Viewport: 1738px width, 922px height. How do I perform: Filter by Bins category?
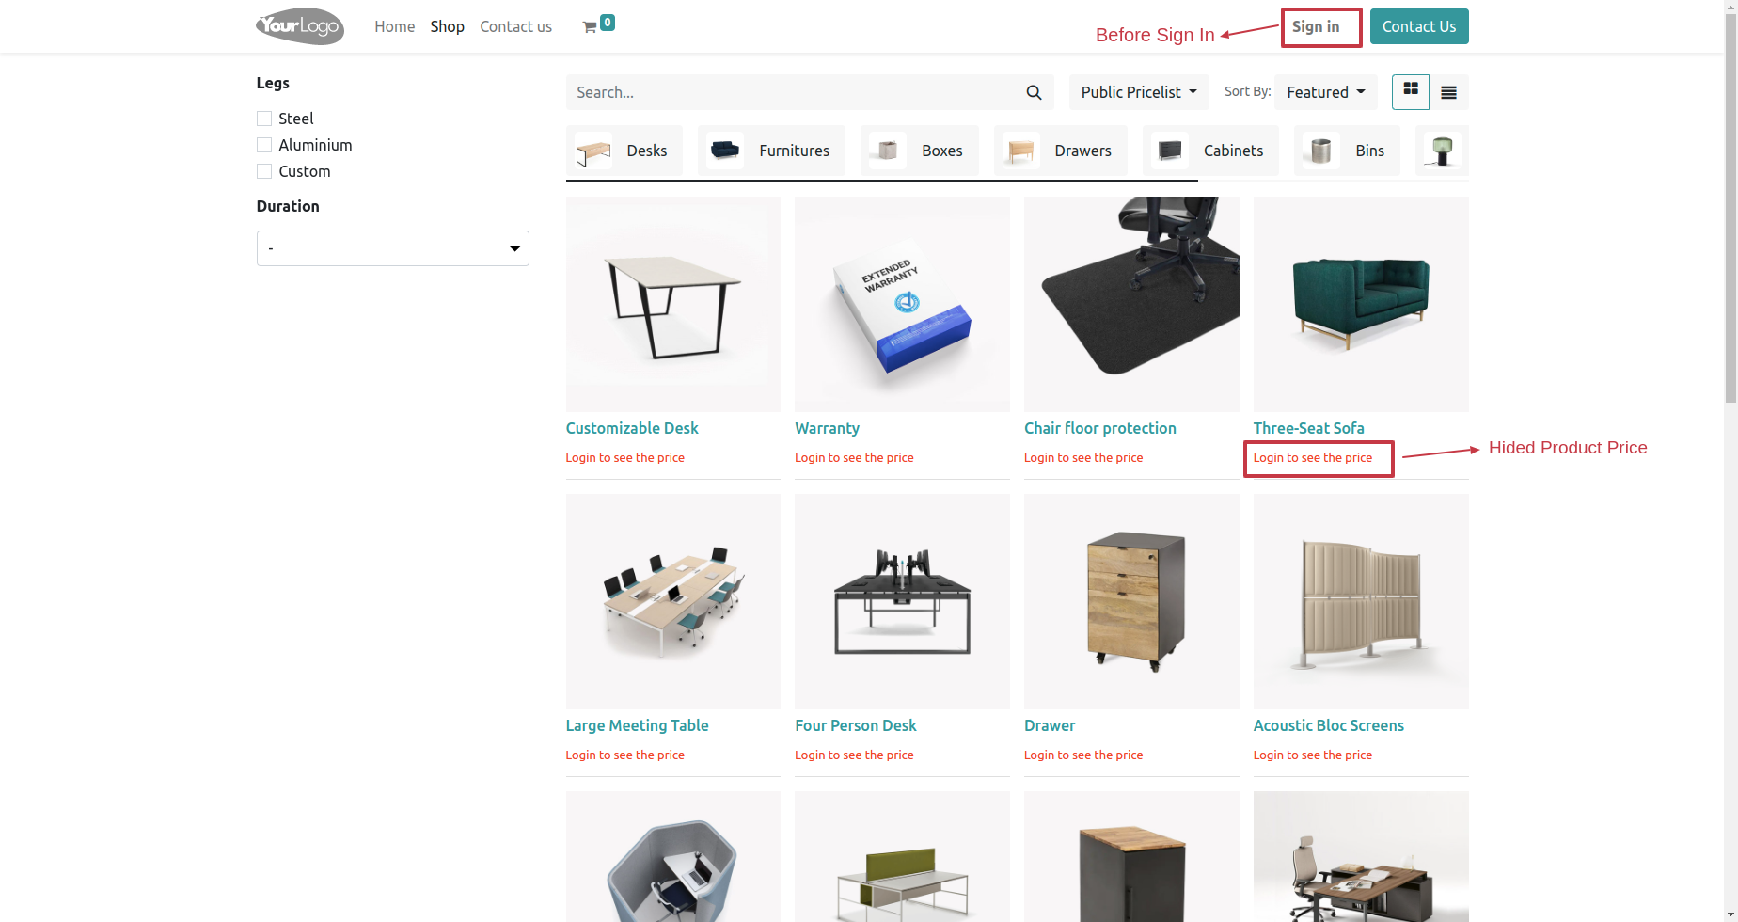1348,151
